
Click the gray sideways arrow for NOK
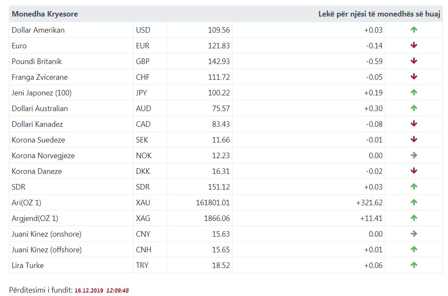(x=414, y=156)
